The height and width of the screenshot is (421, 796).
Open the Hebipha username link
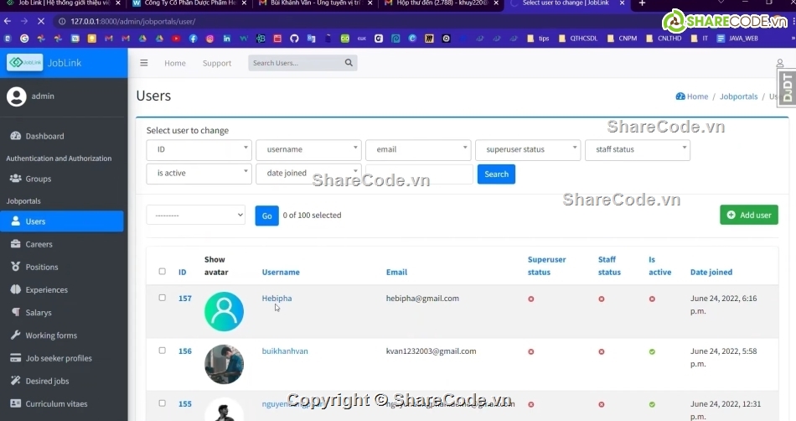[277, 298]
